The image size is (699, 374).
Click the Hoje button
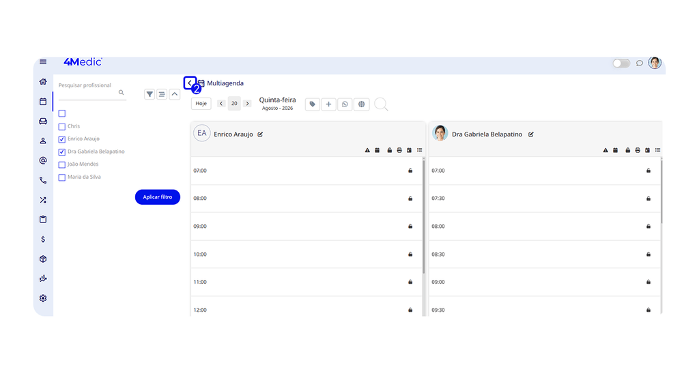[x=201, y=104]
